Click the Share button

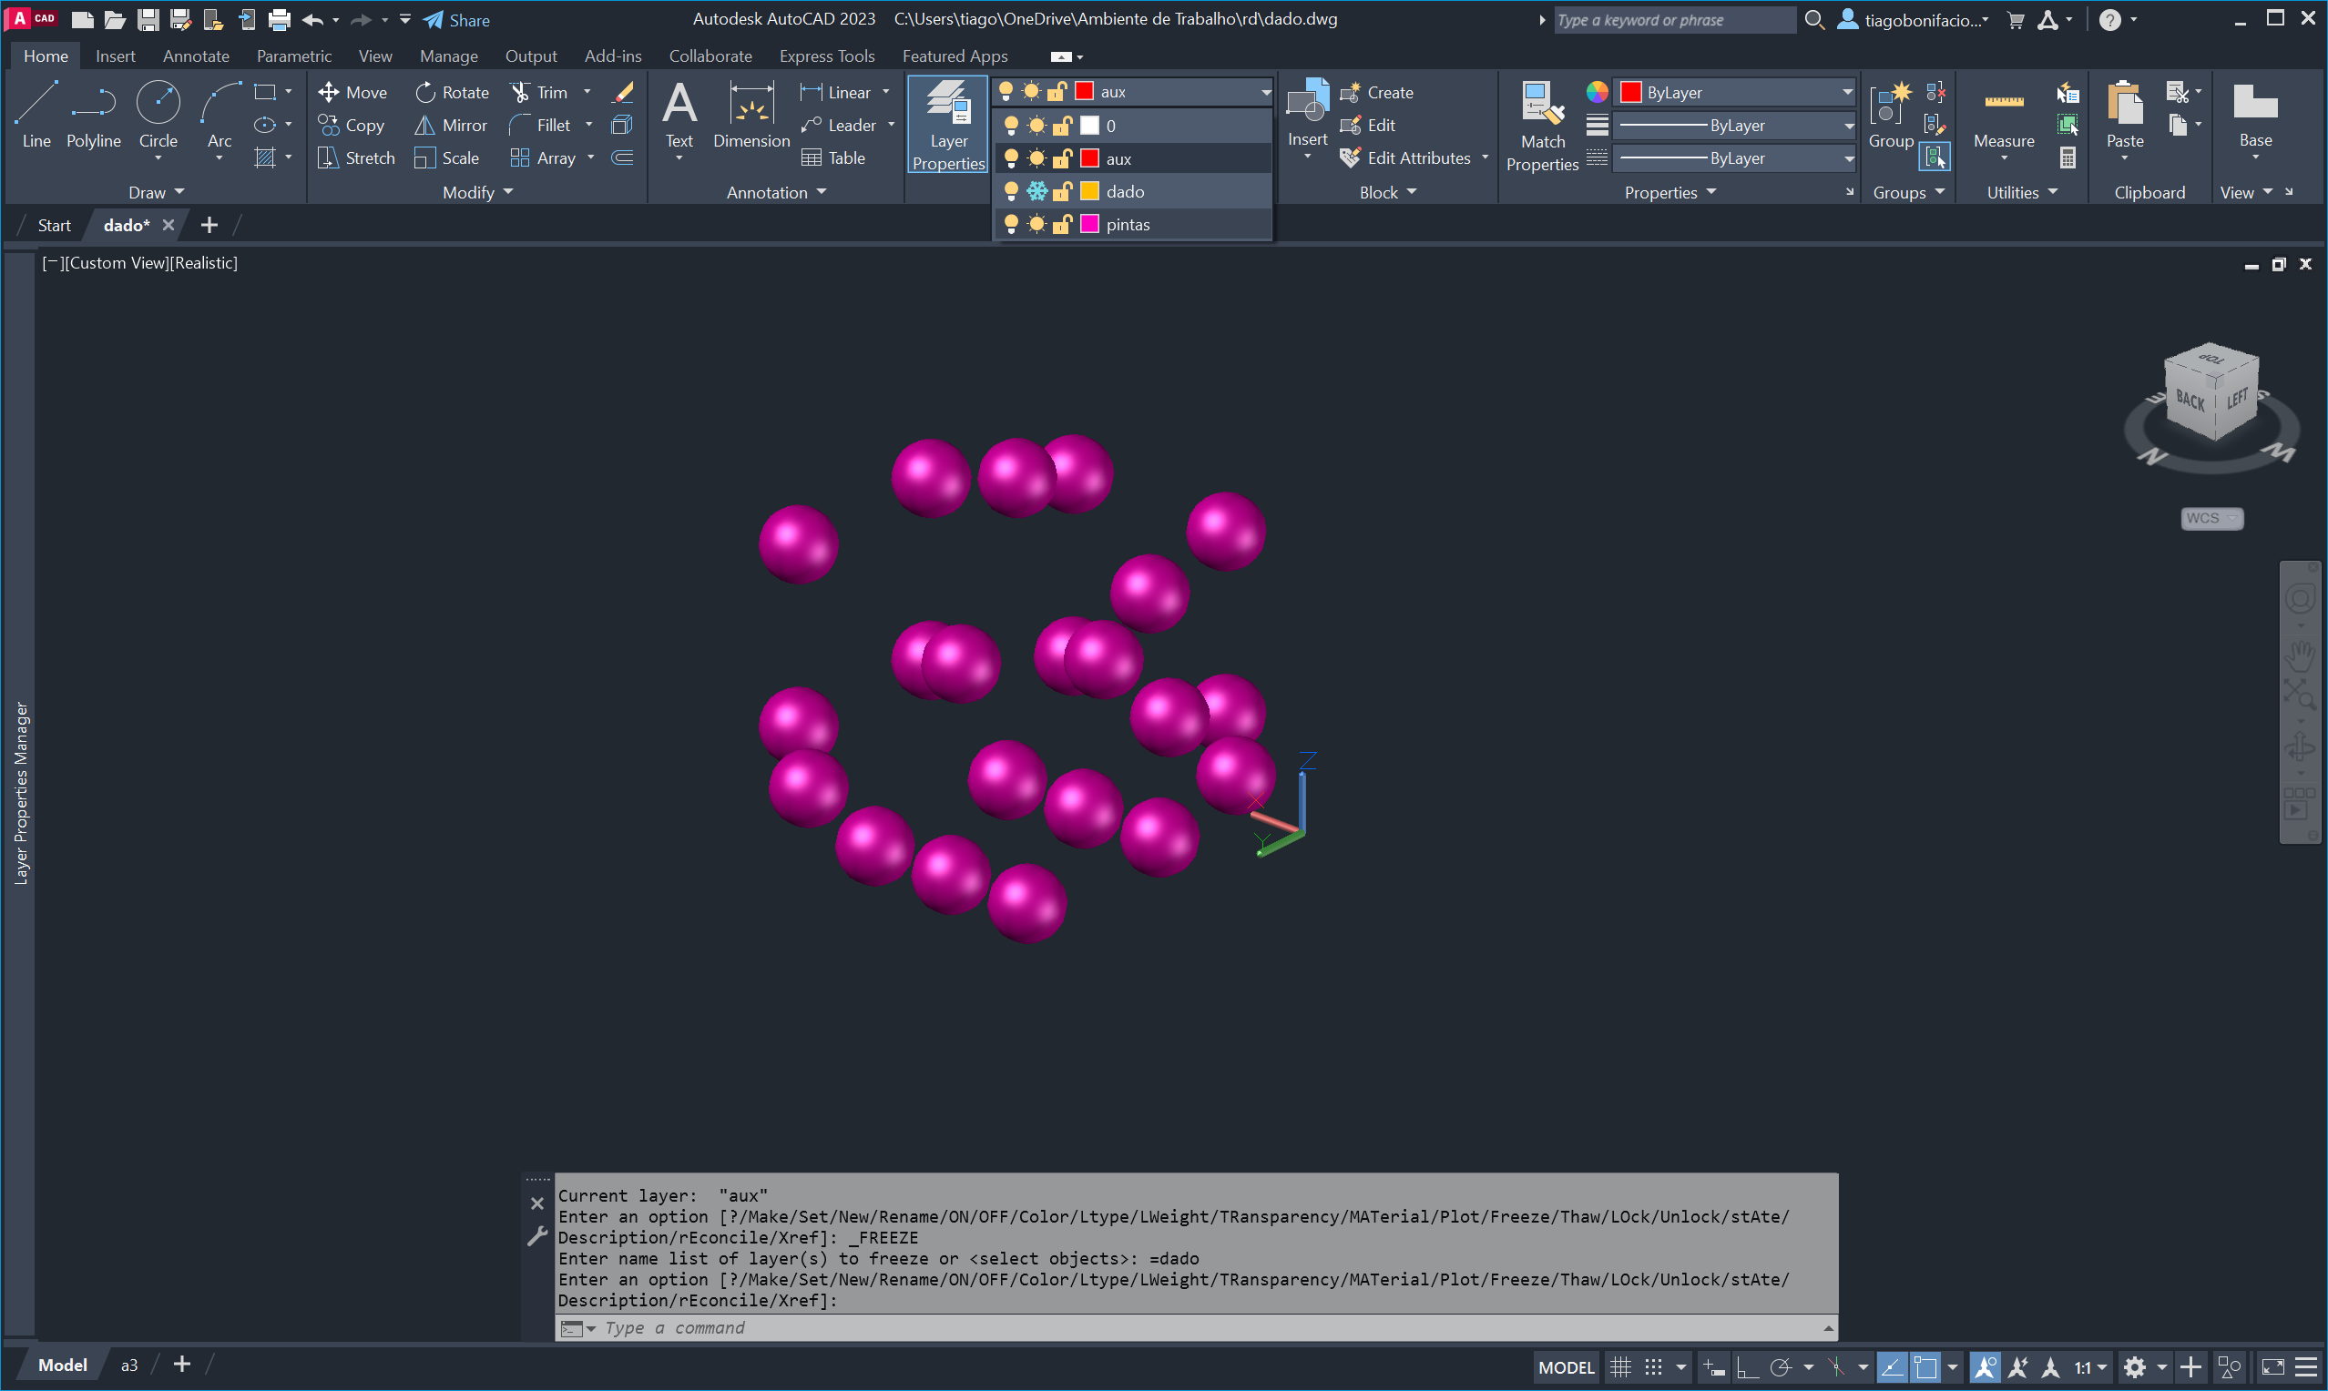coord(456,20)
